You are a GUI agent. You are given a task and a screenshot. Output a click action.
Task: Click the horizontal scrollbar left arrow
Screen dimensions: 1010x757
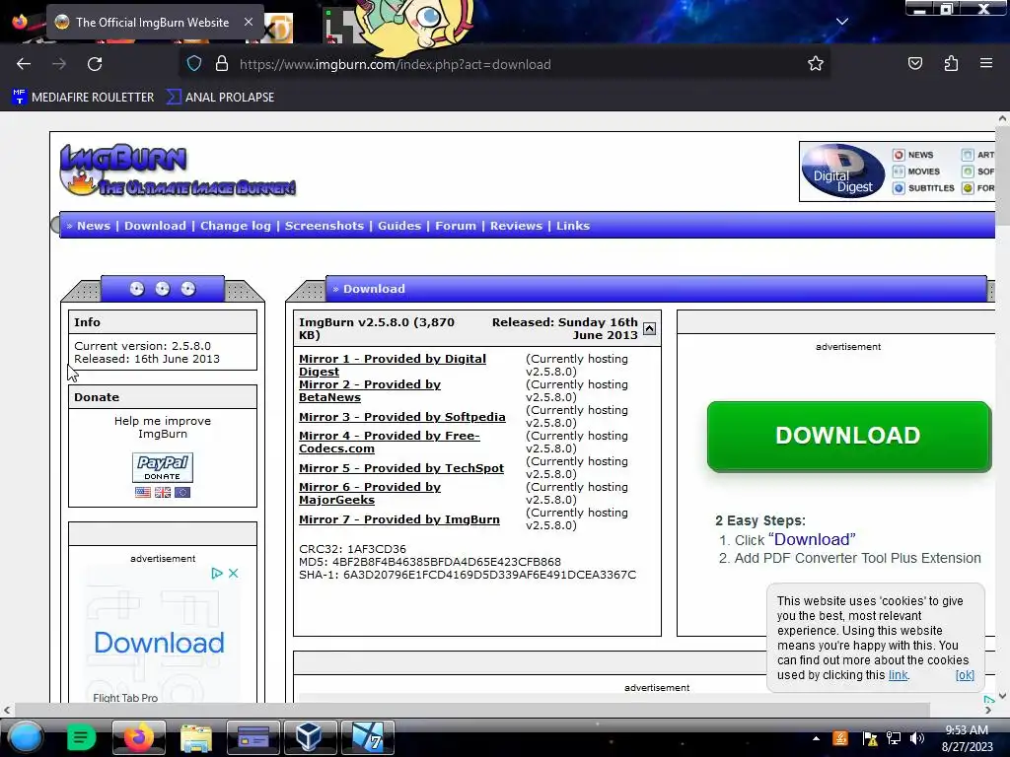click(x=7, y=710)
